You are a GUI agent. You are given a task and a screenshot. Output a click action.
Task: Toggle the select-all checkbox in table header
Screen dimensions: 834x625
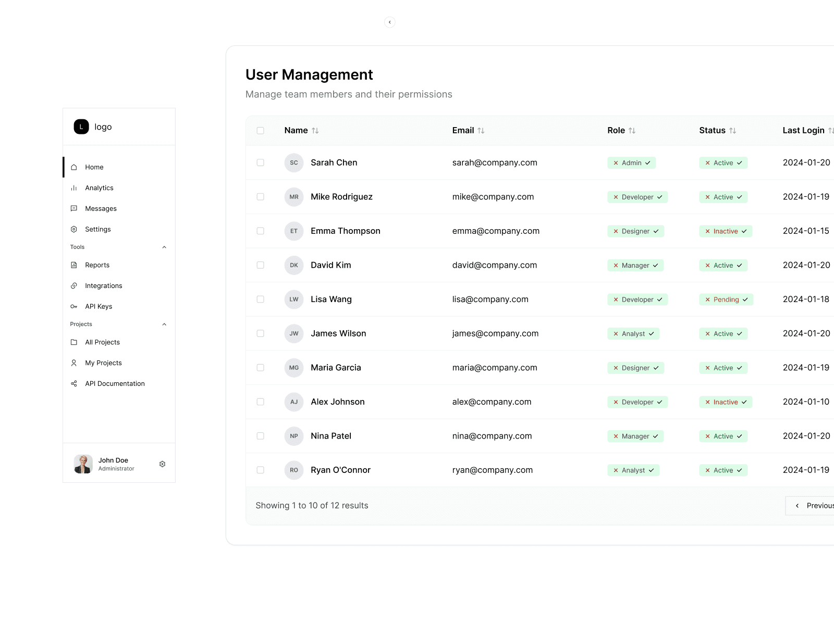pyautogui.click(x=261, y=131)
